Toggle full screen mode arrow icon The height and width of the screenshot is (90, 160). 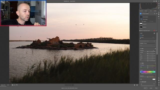(159, 1)
